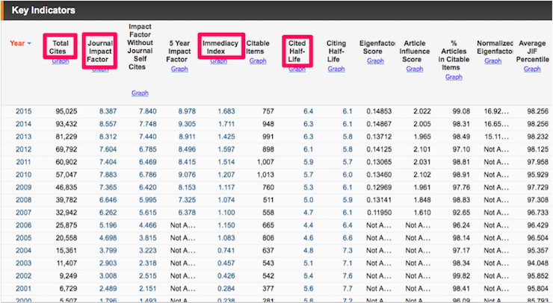Image resolution: width=553 pixels, height=303 pixels.
Task: Click the 95,025 total cites cell
Action: [x=67, y=111]
